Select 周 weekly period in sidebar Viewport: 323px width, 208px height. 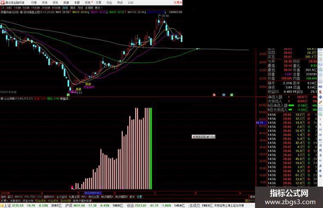pyautogui.click(x=320, y=150)
